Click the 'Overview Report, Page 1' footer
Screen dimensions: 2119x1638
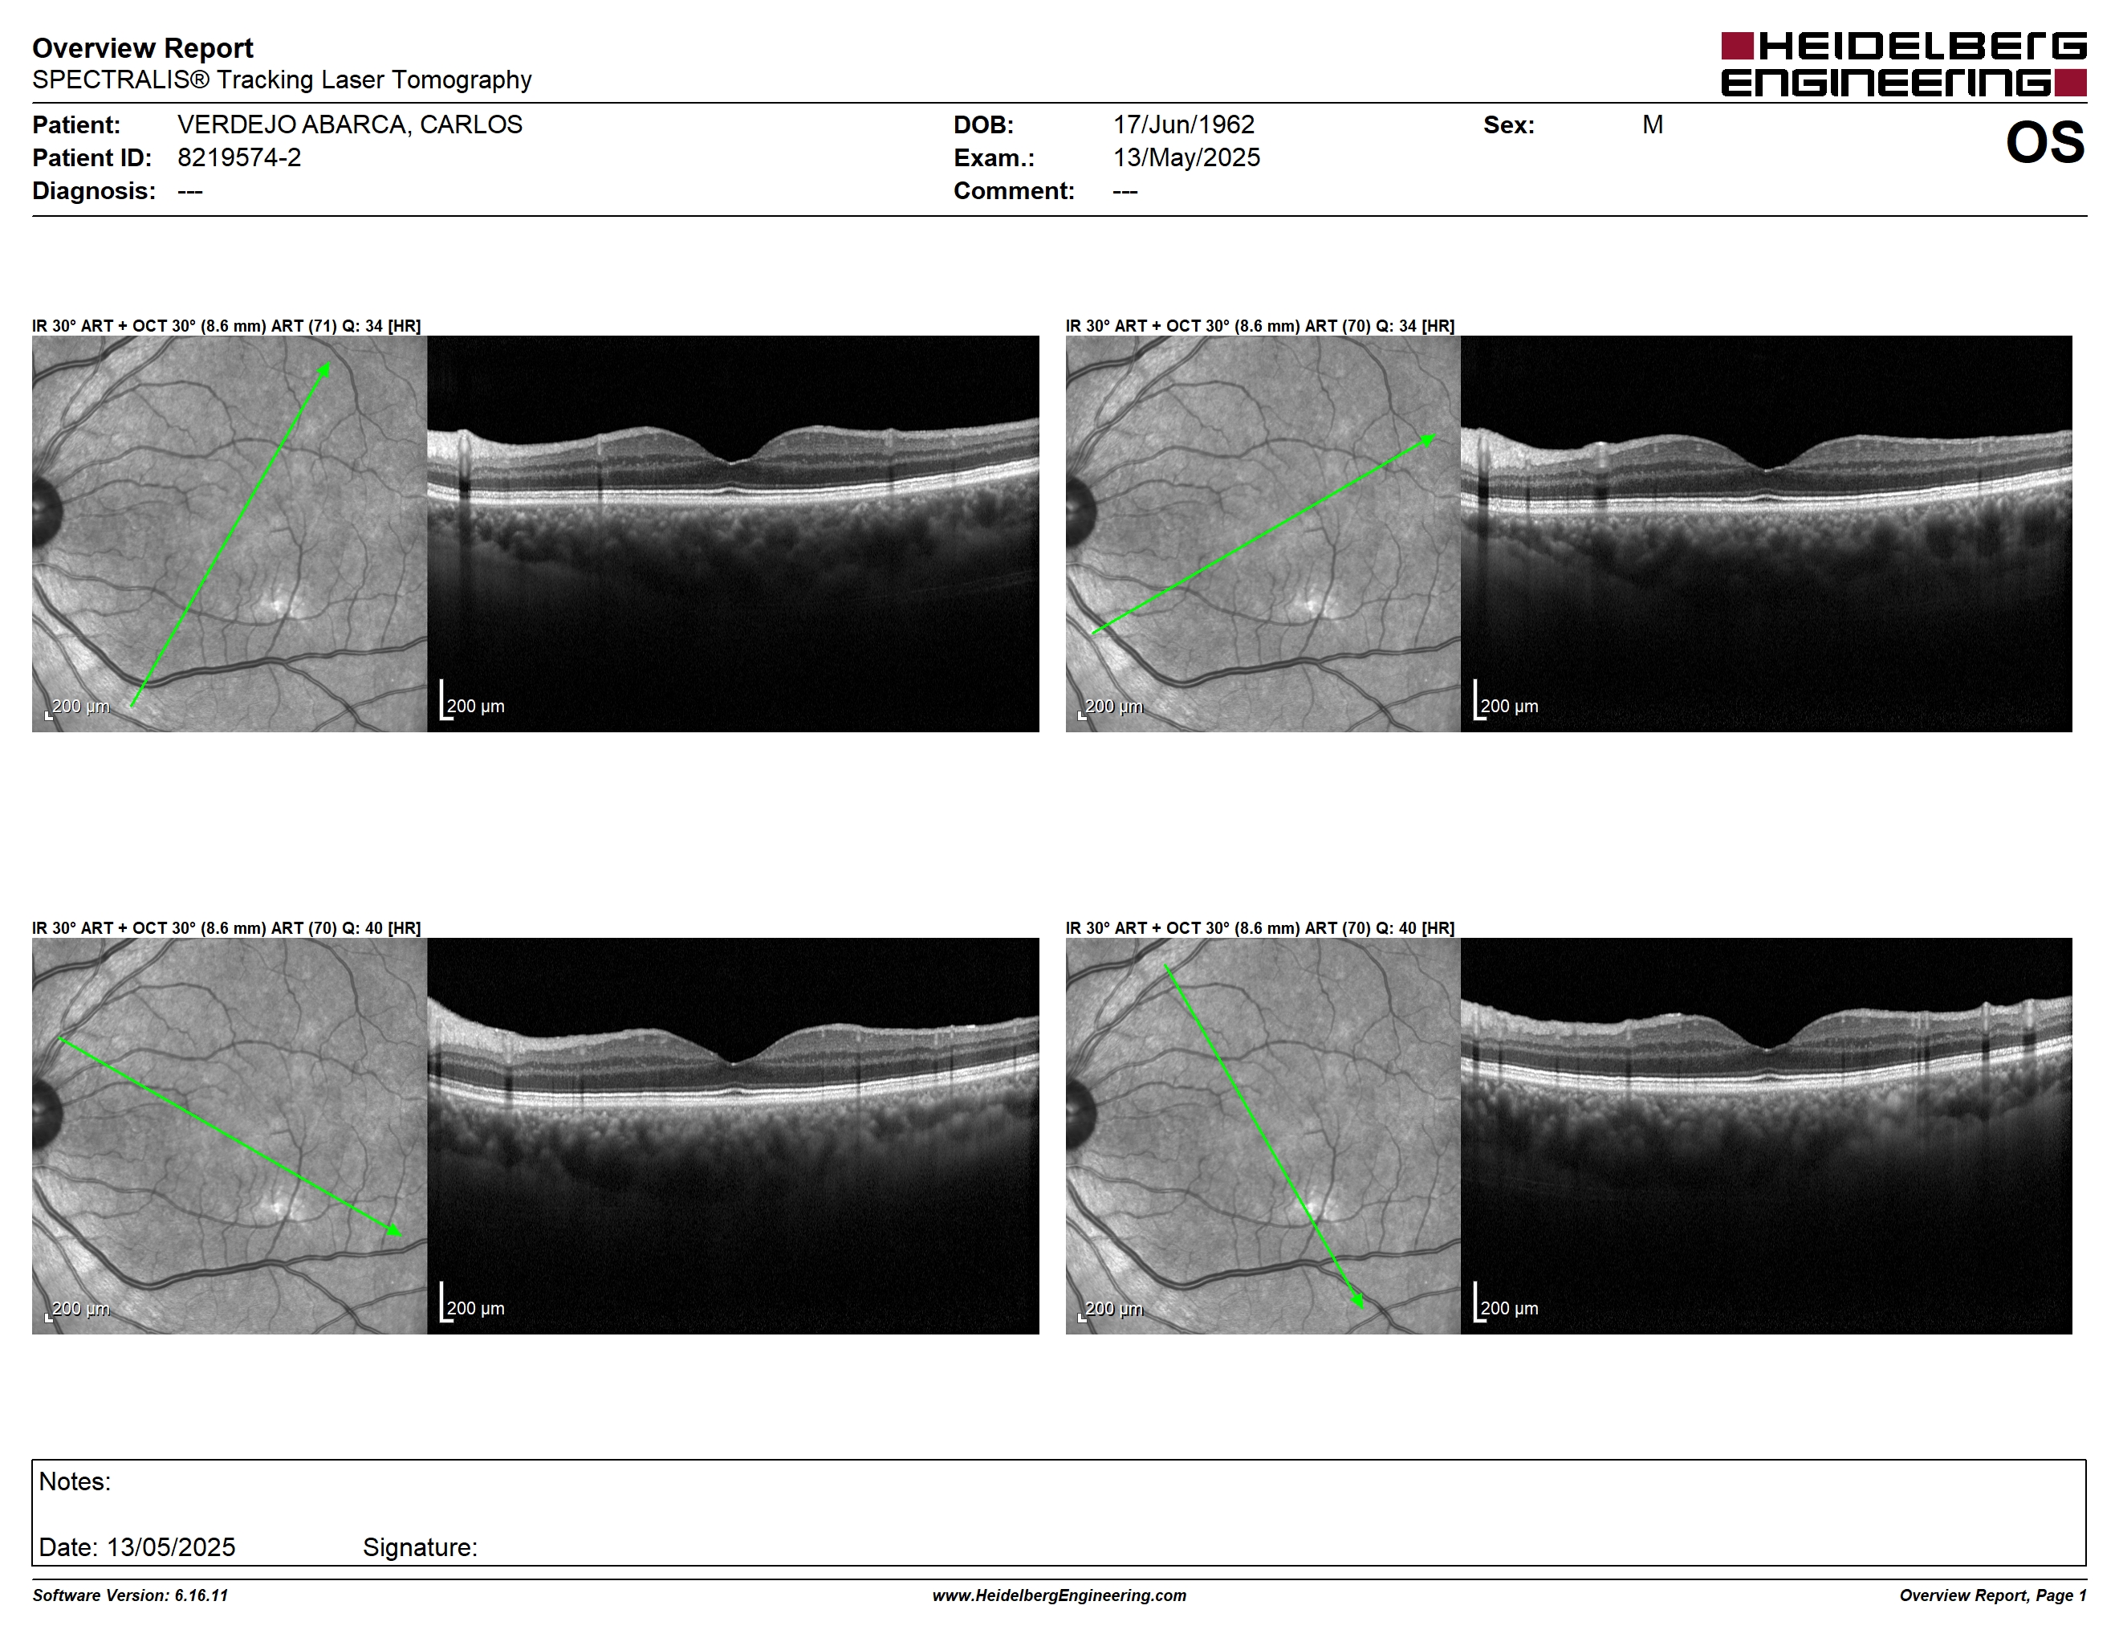pos(1993,1595)
